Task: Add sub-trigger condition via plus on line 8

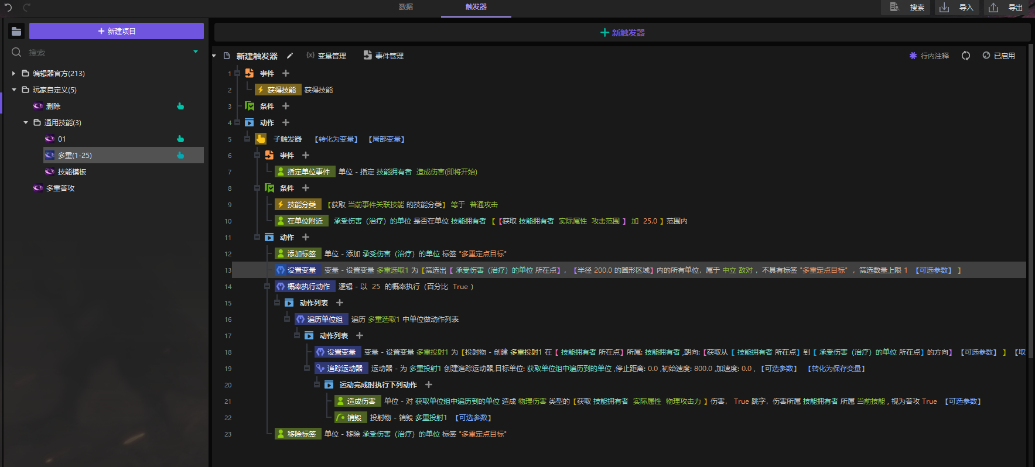Action: pyautogui.click(x=306, y=188)
